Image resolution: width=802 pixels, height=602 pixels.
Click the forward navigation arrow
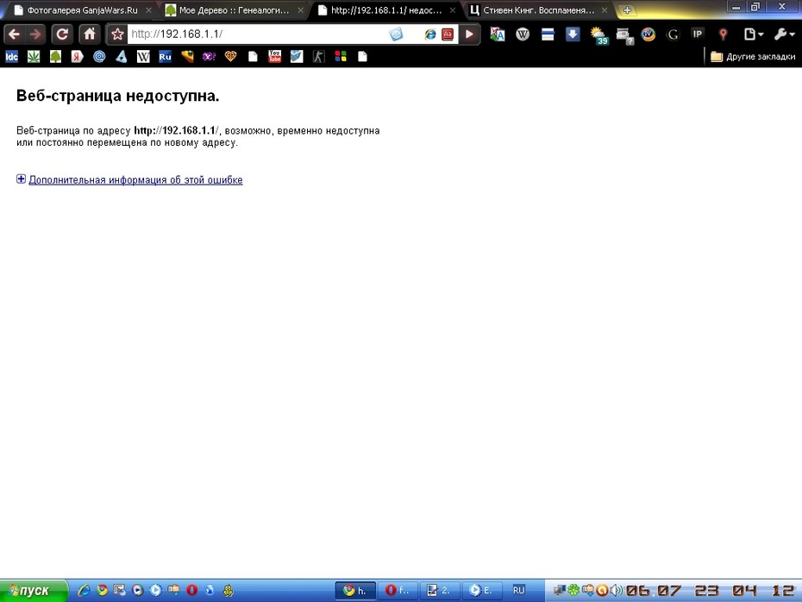pyautogui.click(x=35, y=34)
